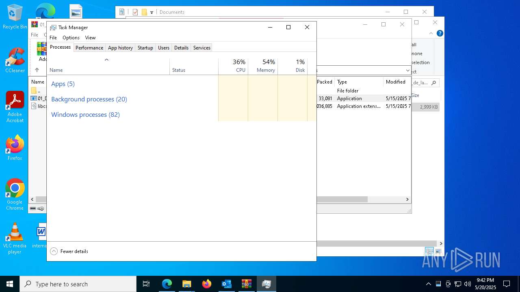520x292 pixels.
Task: Sort WinRAR list by Packed column
Action: (325, 82)
